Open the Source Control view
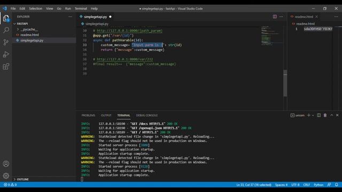 (6, 42)
